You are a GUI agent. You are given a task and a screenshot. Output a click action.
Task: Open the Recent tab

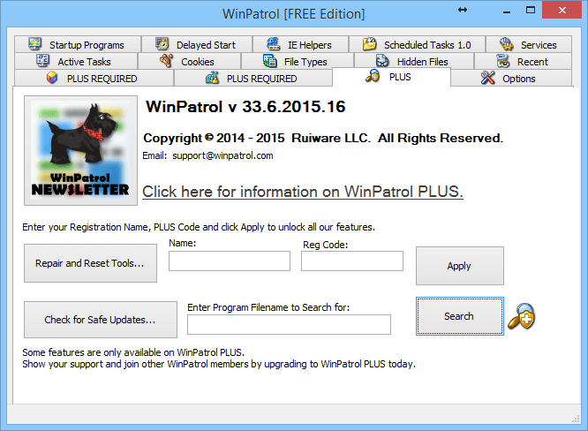[524, 61]
